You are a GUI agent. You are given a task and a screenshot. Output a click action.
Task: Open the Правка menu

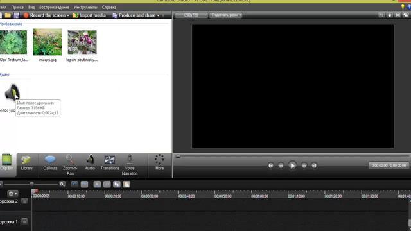point(17,7)
